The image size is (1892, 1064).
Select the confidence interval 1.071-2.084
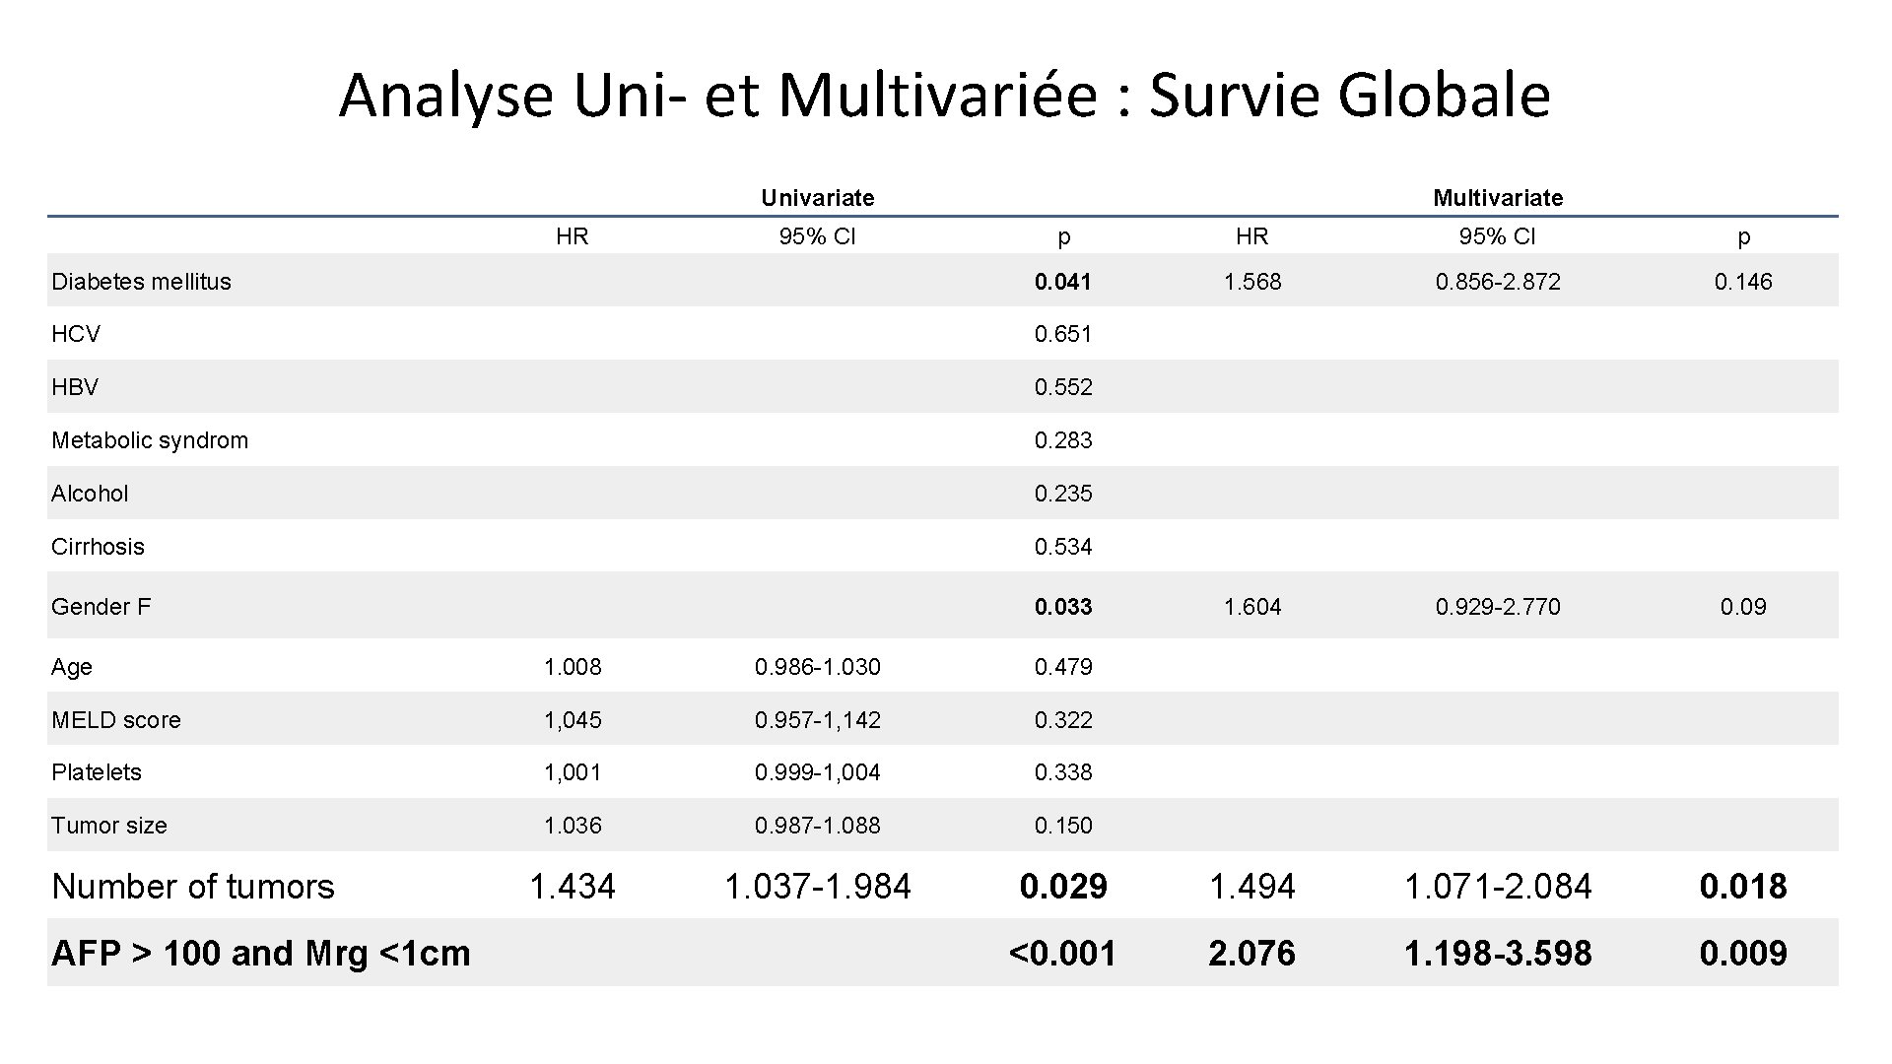pyautogui.click(x=1498, y=887)
